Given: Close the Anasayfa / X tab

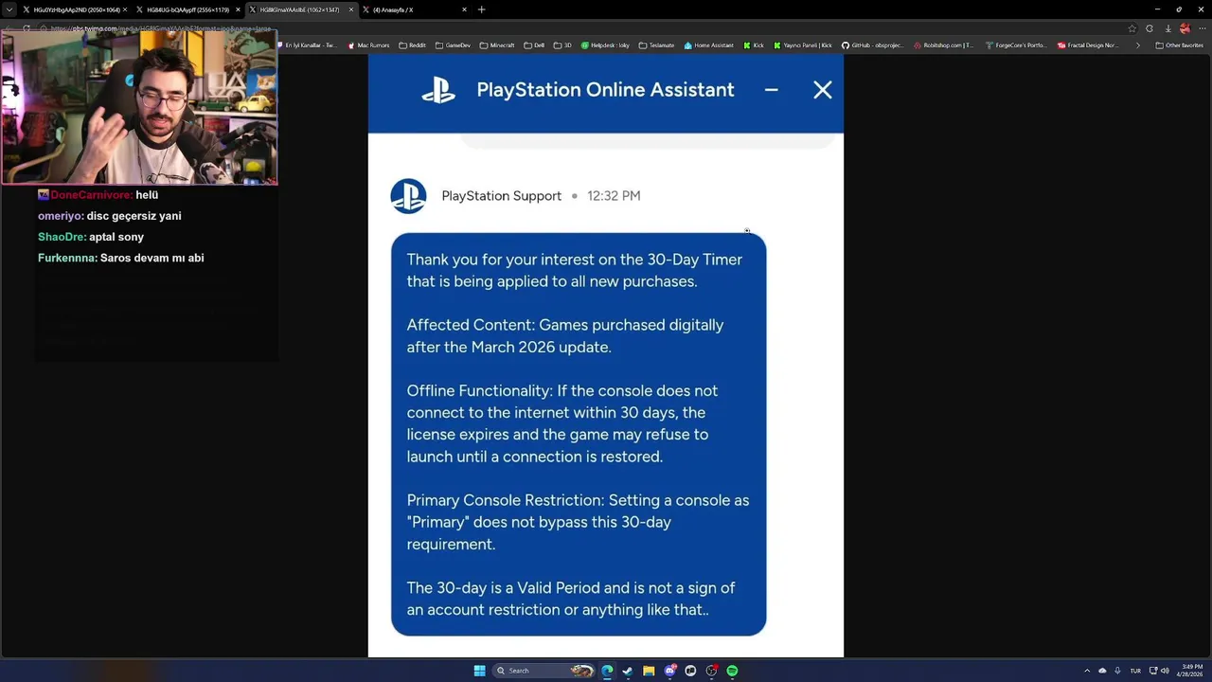Looking at the screenshot, I should [x=464, y=9].
